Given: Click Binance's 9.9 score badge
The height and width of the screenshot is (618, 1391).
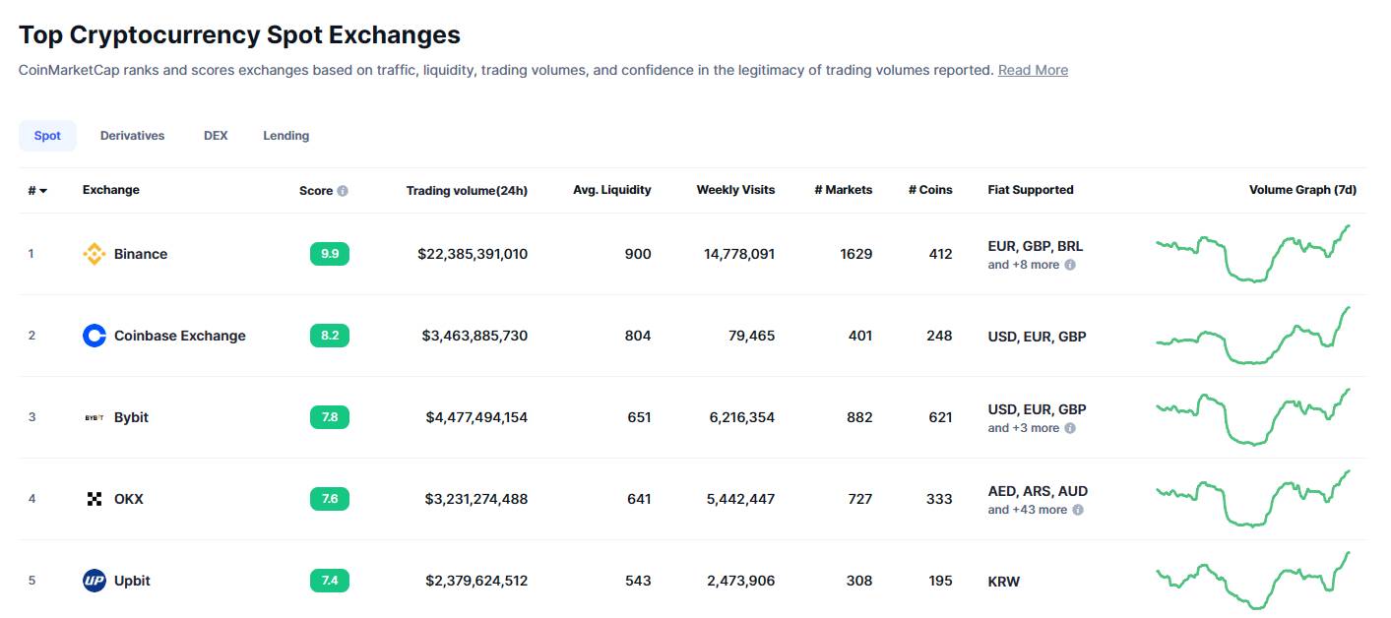Looking at the screenshot, I should coord(330,254).
